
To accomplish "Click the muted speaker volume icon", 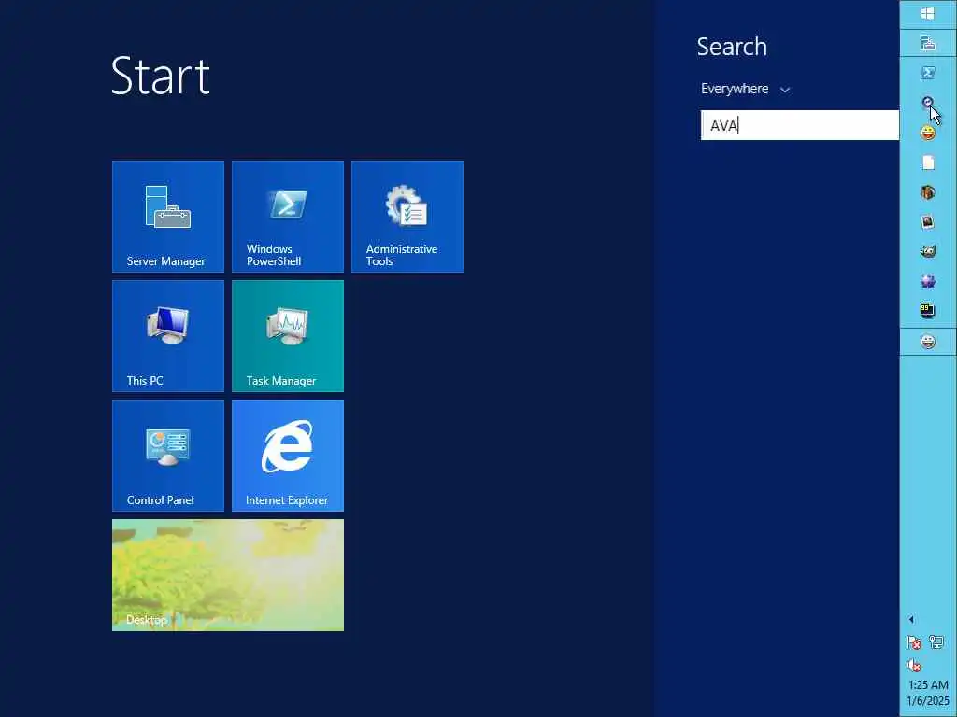I will (x=914, y=665).
